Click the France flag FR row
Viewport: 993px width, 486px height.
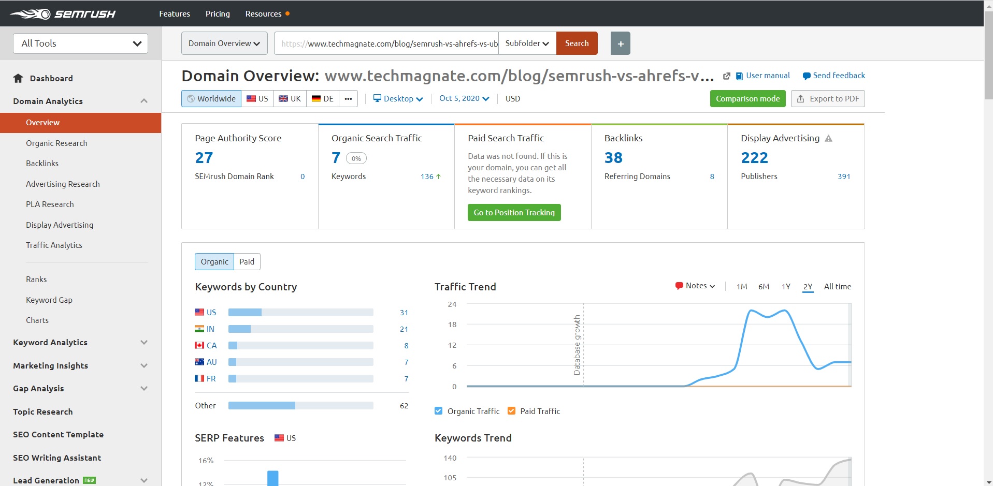[199, 378]
